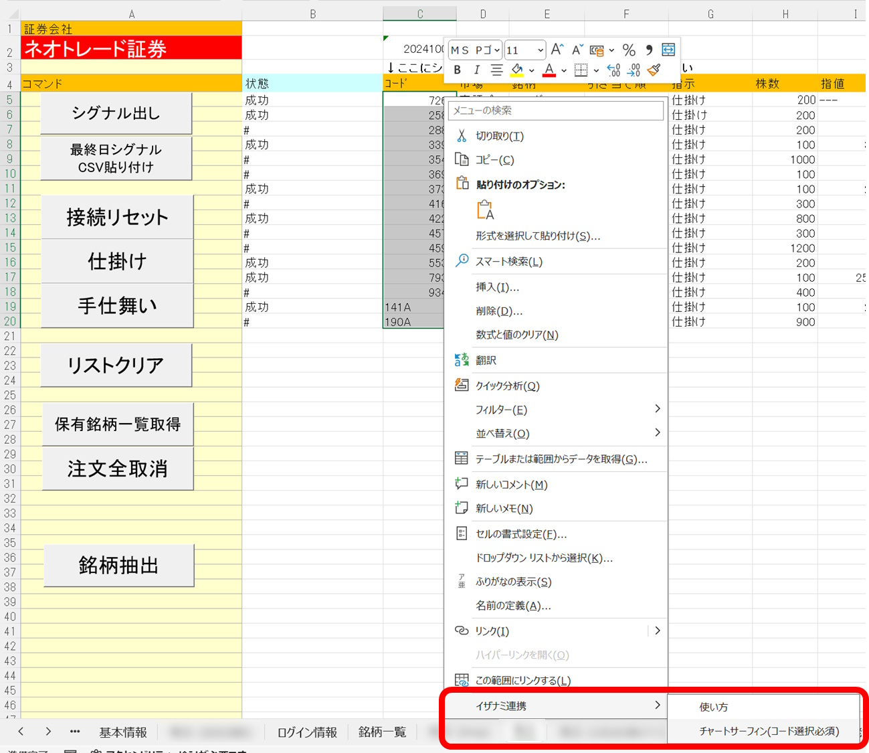Screen dimensions: 869x753
Task: Click the 注文全取消 button
Action: click(x=118, y=469)
